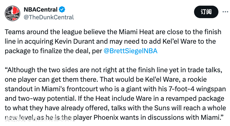The image size is (230, 126).
Task: Open the three-dot more options menu
Action: click(225, 12)
